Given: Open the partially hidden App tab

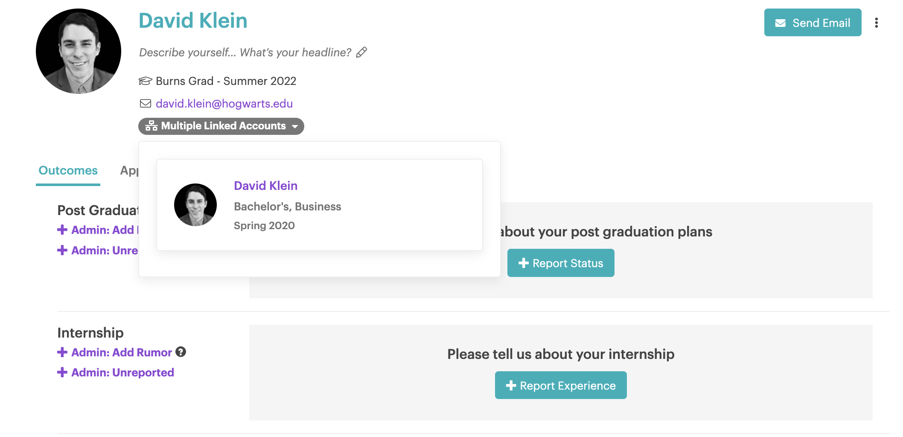Looking at the screenshot, I should click(129, 170).
